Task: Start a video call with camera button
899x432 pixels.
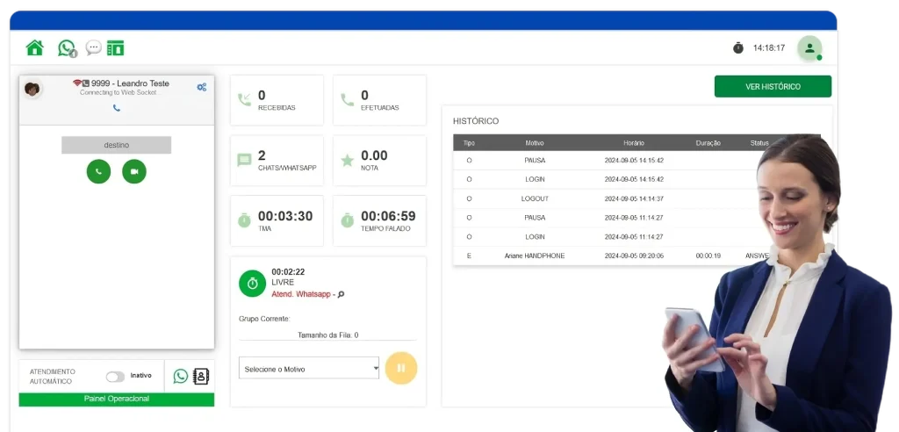Action: click(x=134, y=171)
